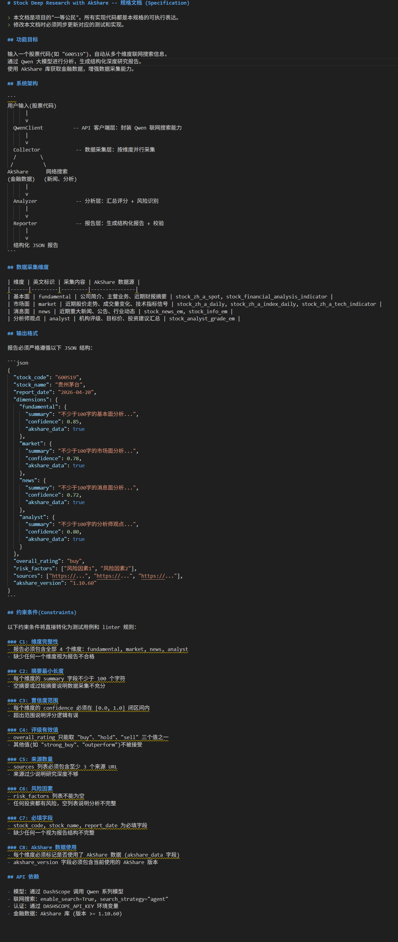This screenshot has height=942, width=398.
Task: Select the '### C7: 必填字段' subheading
Action: (x=30, y=818)
